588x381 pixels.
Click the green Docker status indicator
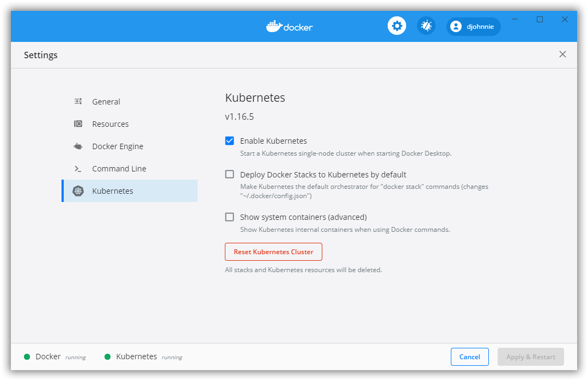pyautogui.click(x=27, y=357)
